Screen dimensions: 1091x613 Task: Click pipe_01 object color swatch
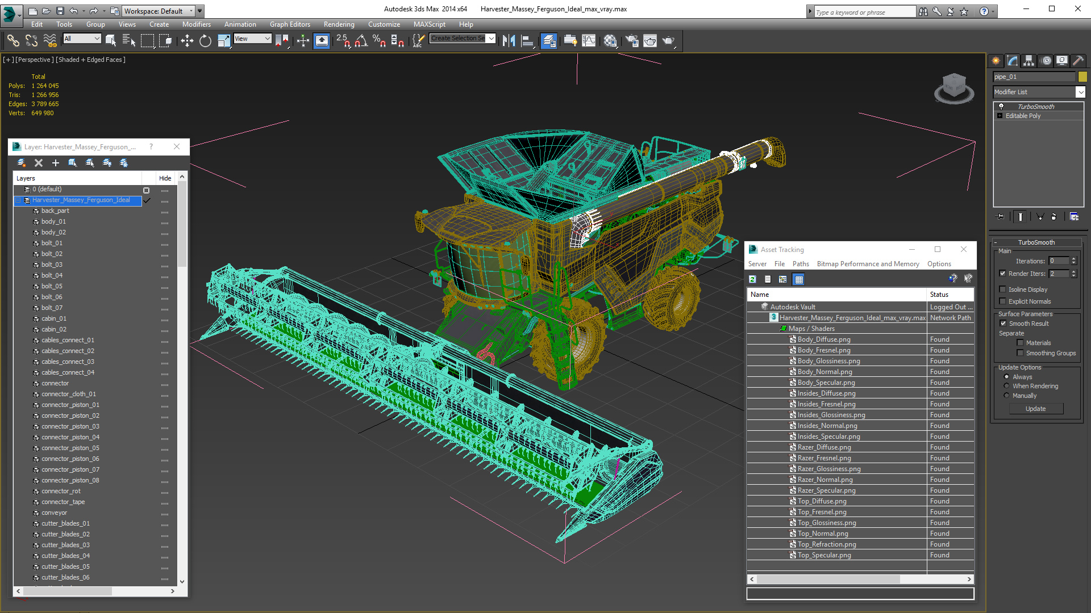pyautogui.click(x=1082, y=77)
